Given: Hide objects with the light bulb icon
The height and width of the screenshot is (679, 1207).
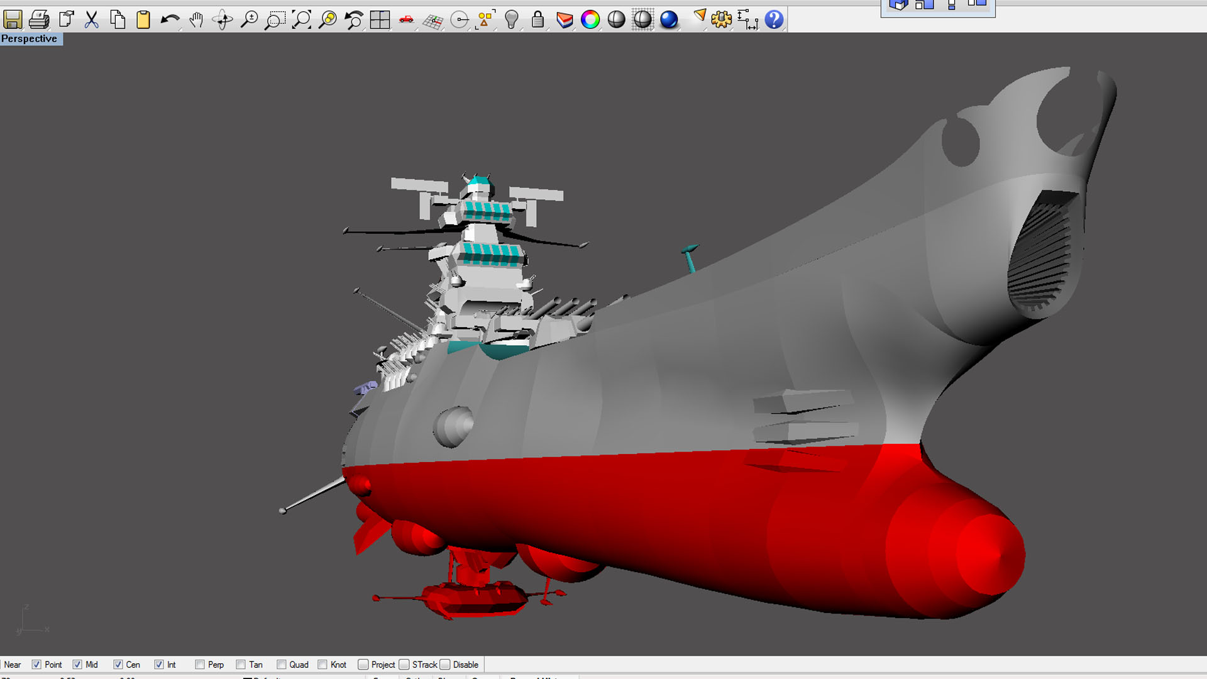Looking at the screenshot, I should 512,19.
